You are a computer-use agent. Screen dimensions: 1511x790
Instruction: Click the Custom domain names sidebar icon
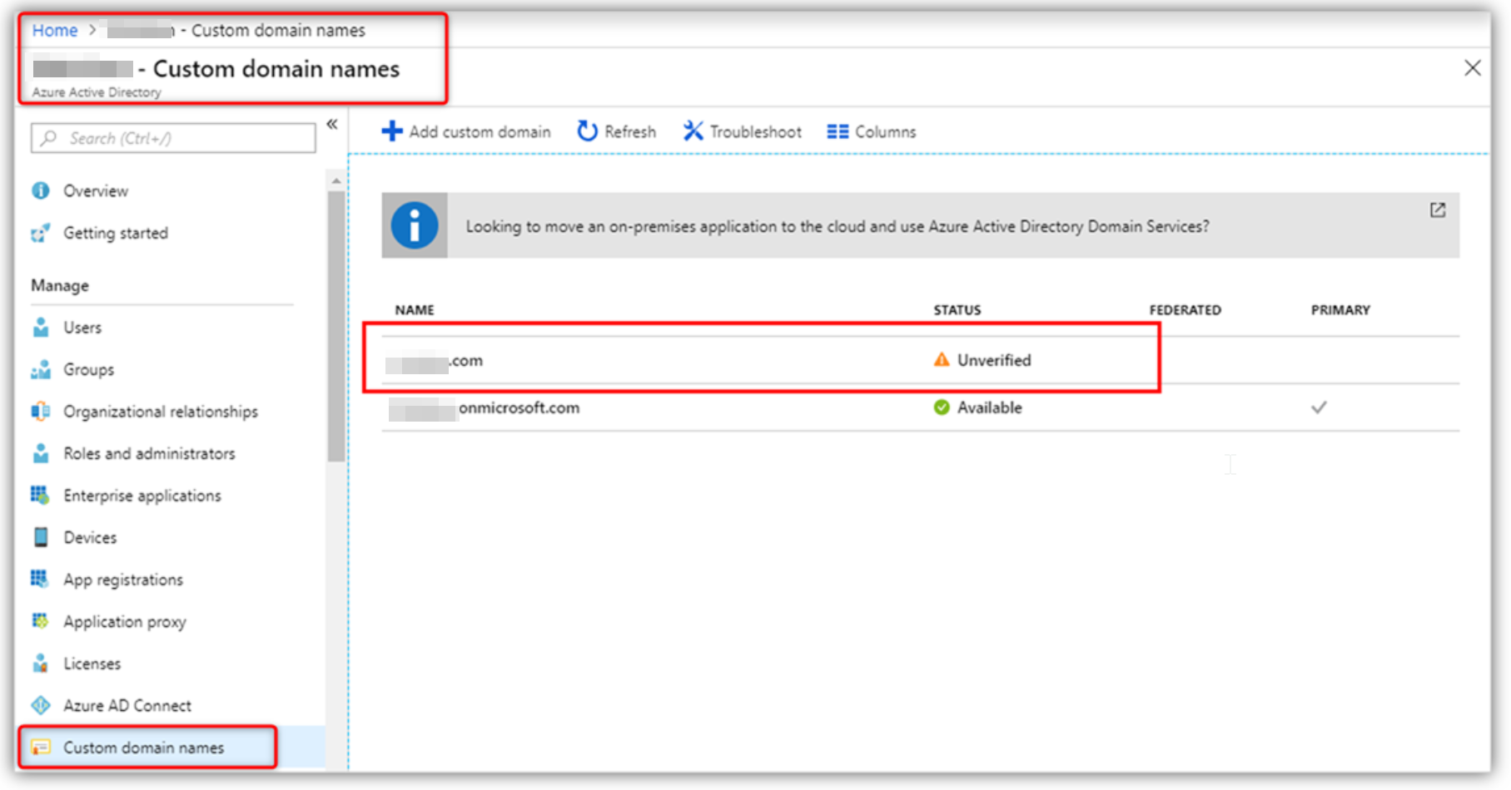(x=41, y=747)
